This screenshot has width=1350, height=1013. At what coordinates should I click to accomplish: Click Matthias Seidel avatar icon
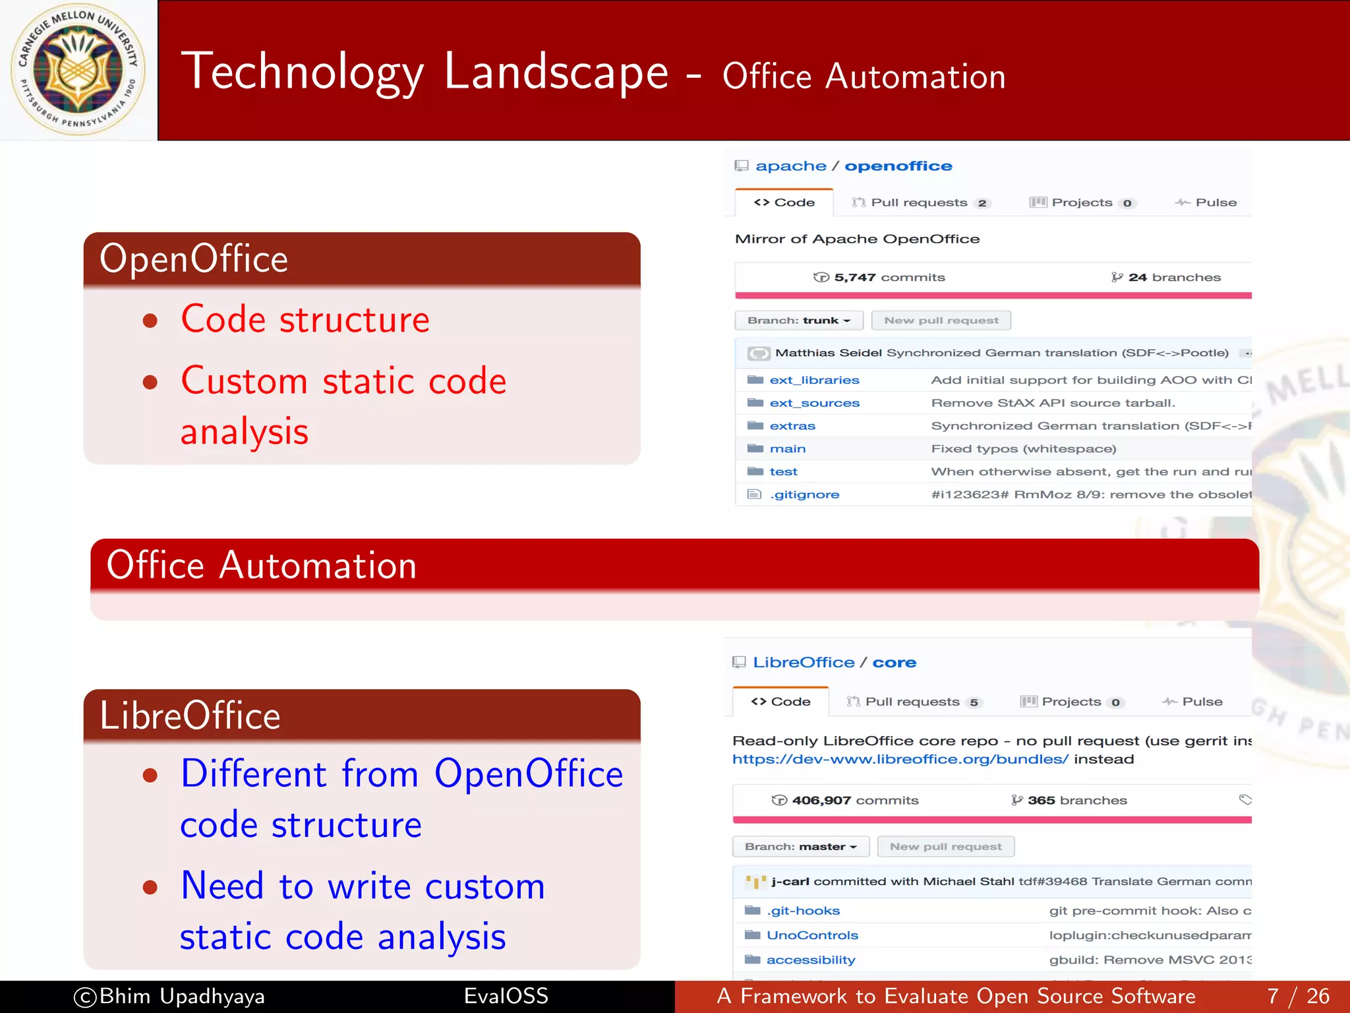point(759,353)
